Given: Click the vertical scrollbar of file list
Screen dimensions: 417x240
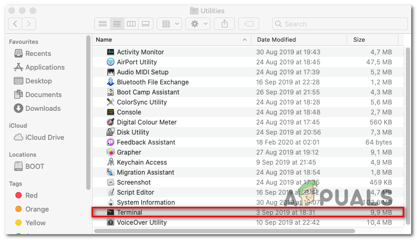Looking at the screenshot, I should point(409,135).
